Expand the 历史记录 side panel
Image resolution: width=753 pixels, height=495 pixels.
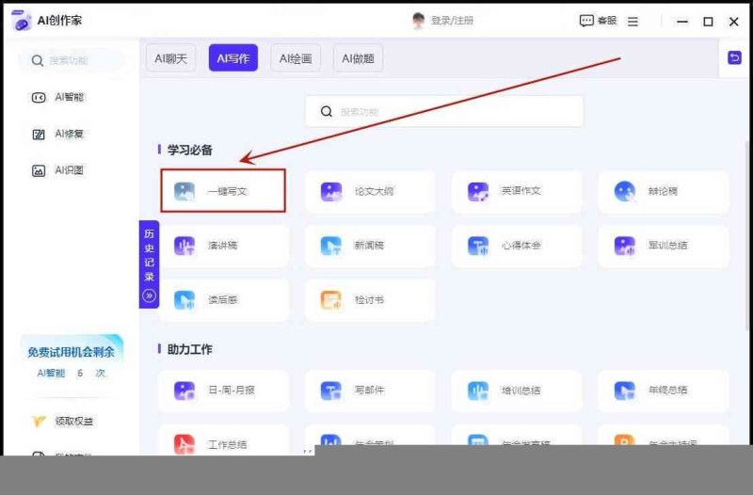[x=149, y=264]
